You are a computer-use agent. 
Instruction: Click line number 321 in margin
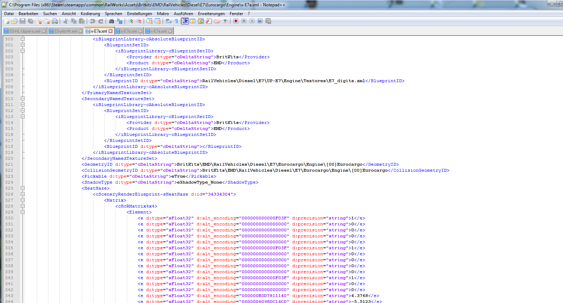(x=9, y=164)
